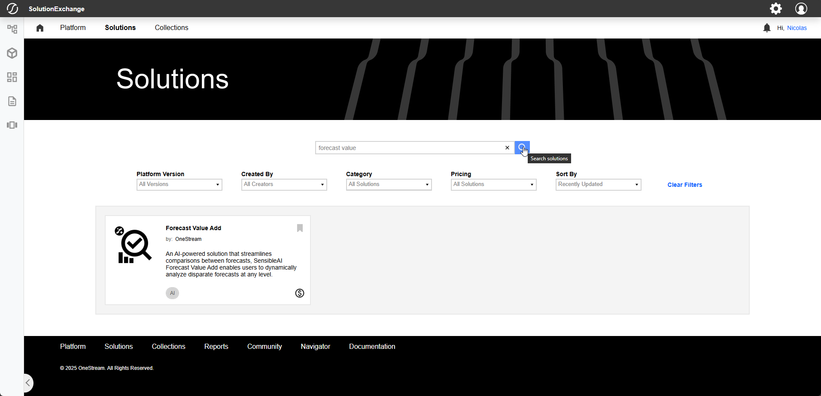821x396 pixels.
Task: Click the search solutions magnifier button
Action: coord(522,147)
